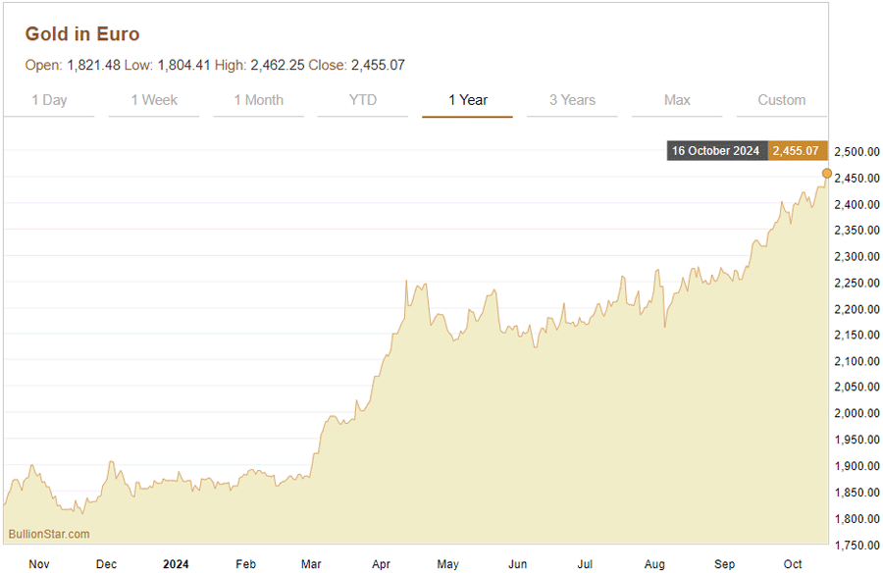
Task: Click the active 1 Year tab
Action: pos(468,100)
